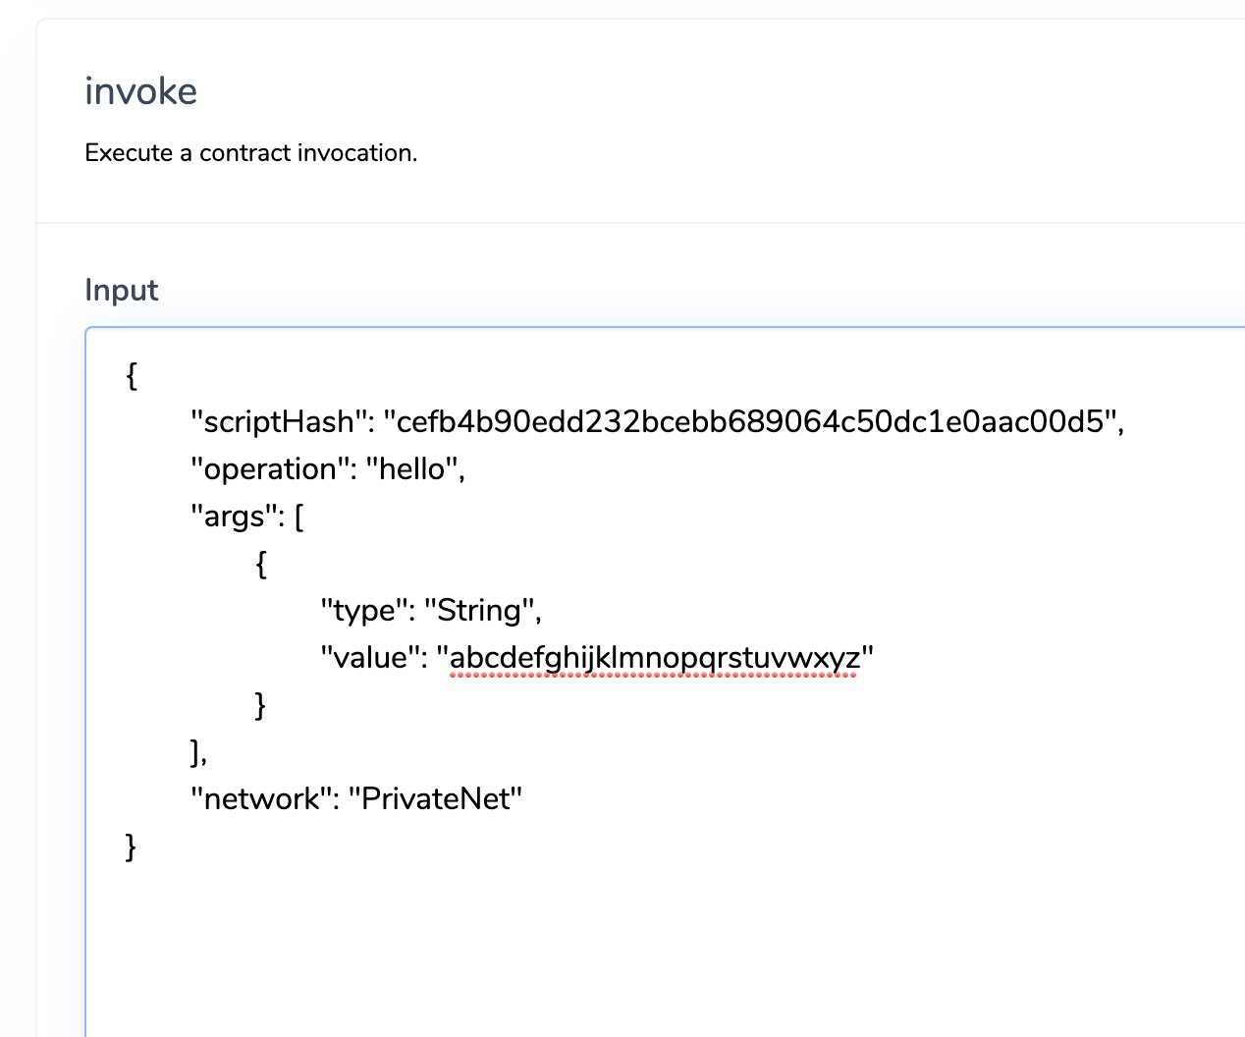
Task: Click the "Input" label
Action: [121, 290]
